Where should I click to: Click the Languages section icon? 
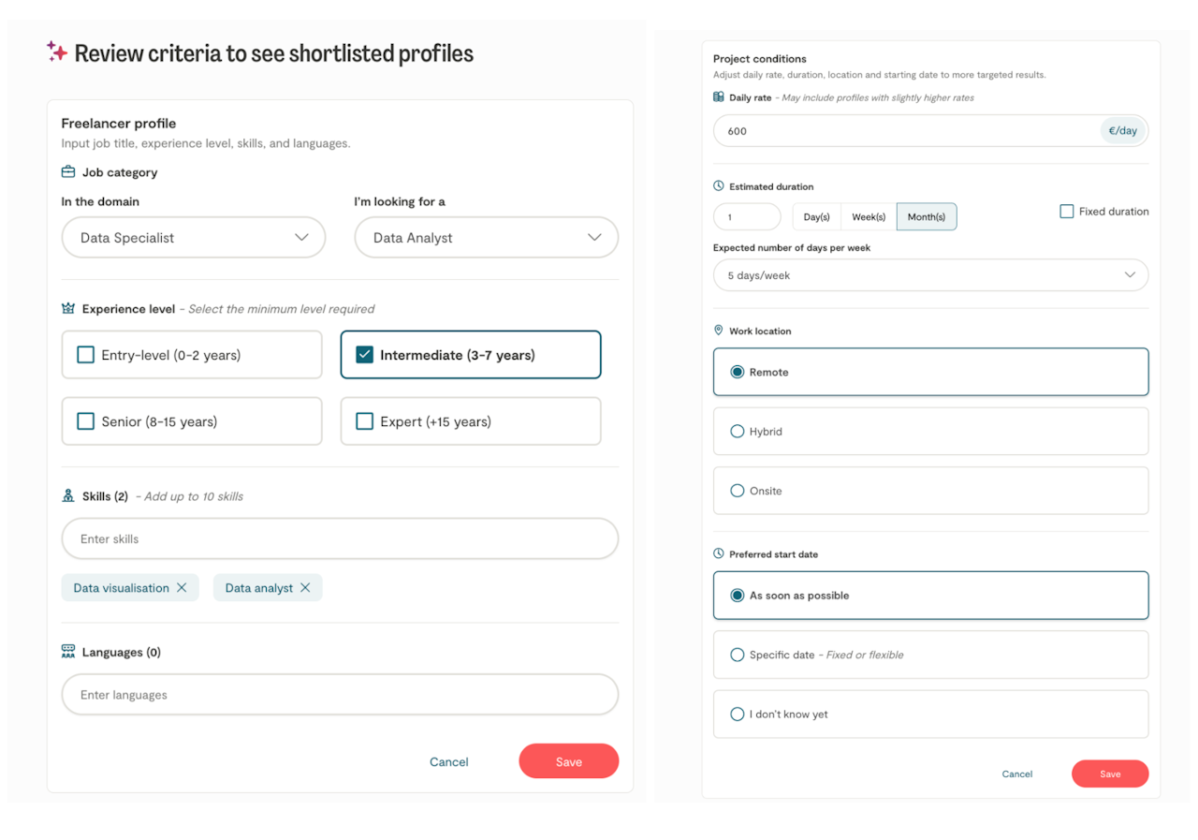pyautogui.click(x=68, y=652)
